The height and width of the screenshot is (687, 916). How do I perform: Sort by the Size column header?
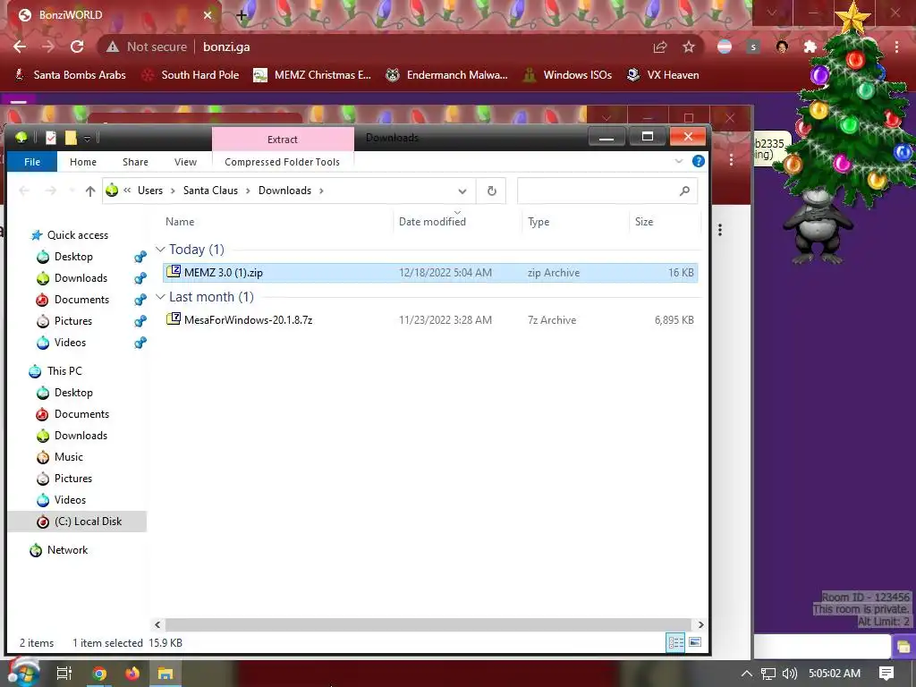click(644, 222)
